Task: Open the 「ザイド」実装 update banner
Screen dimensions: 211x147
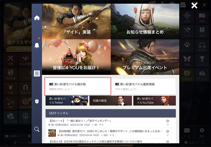Action: pyautogui.click(x=76, y=21)
